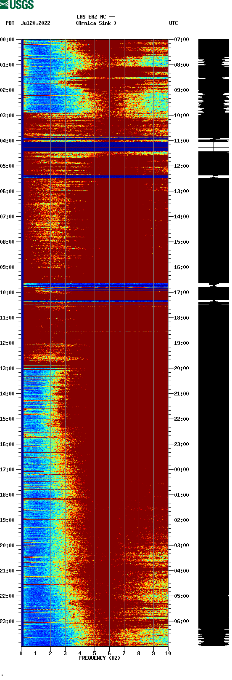Click the PDT time label '16:00'
232x680 pixels.
pyautogui.click(x=8, y=444)
